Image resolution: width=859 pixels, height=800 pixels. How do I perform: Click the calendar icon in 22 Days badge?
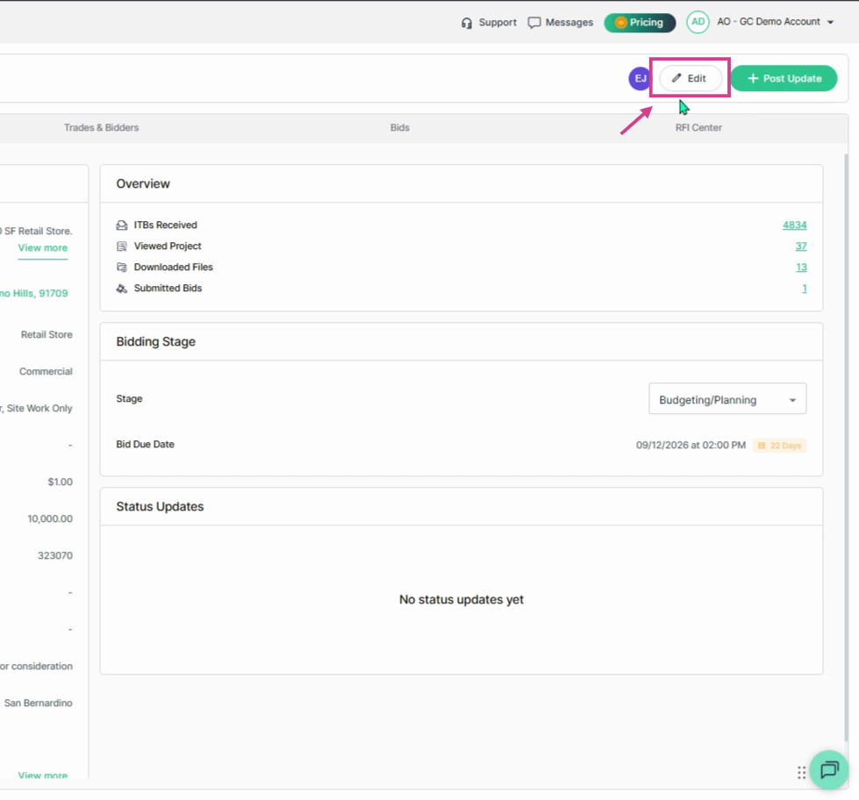[x=762, y=446]
